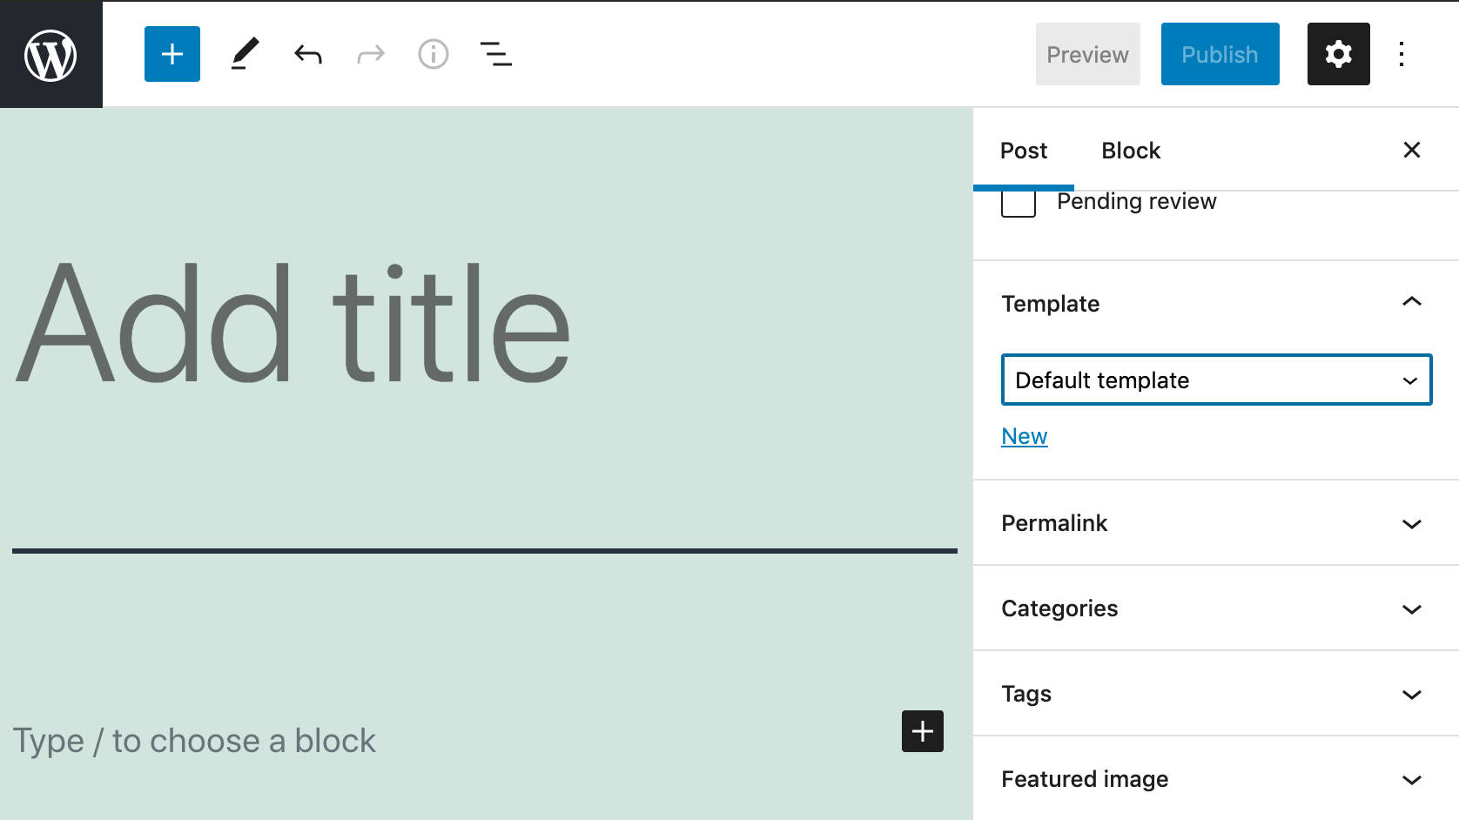The image size is (1459, 820).
Task: Collapse the Template section
Action: (1409, 301)
